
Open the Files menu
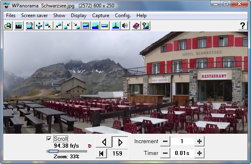(x=11, y=16)
